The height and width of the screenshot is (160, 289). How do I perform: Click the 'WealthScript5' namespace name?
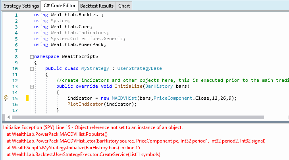click(80, 56)
